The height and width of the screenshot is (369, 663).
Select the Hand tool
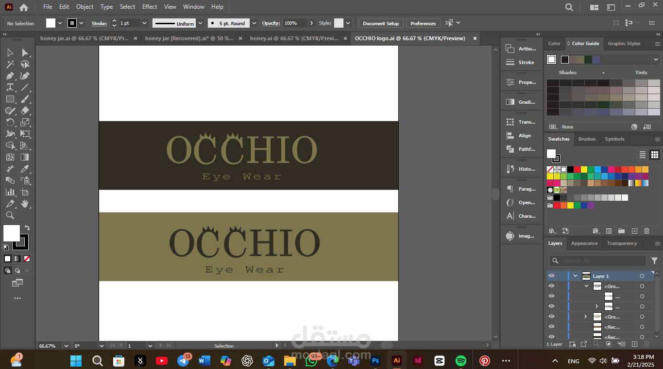click(25, 204)
